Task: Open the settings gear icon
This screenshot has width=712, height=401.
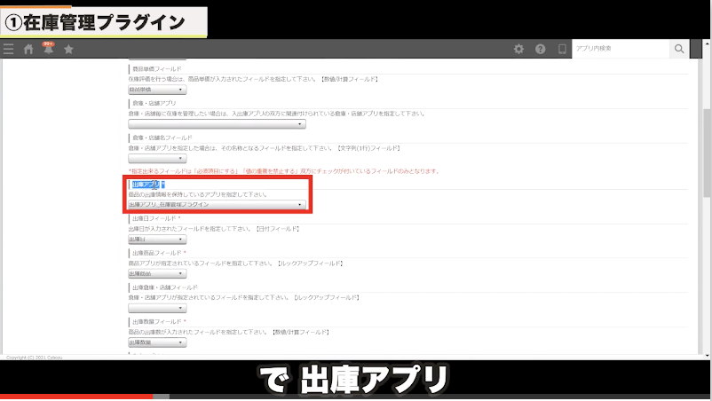Action: pyautogui.click(x=518, y=49)
